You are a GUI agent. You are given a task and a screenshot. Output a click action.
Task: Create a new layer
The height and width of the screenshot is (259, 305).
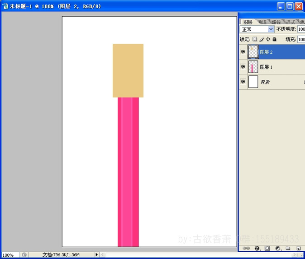click(x=298, y=248)
